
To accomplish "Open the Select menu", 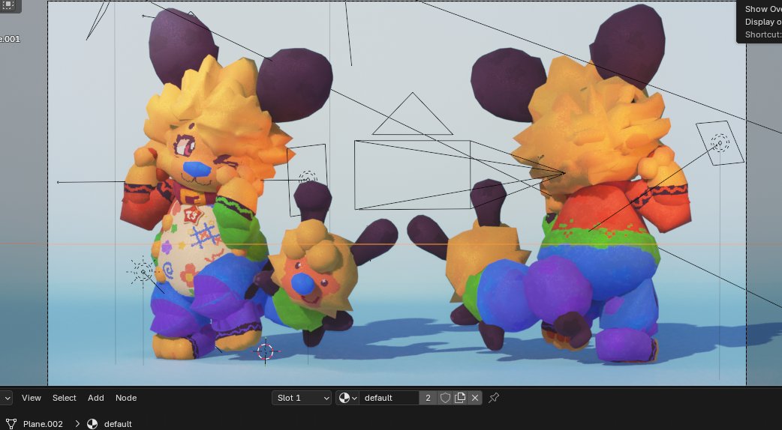I will coord(65,398).
